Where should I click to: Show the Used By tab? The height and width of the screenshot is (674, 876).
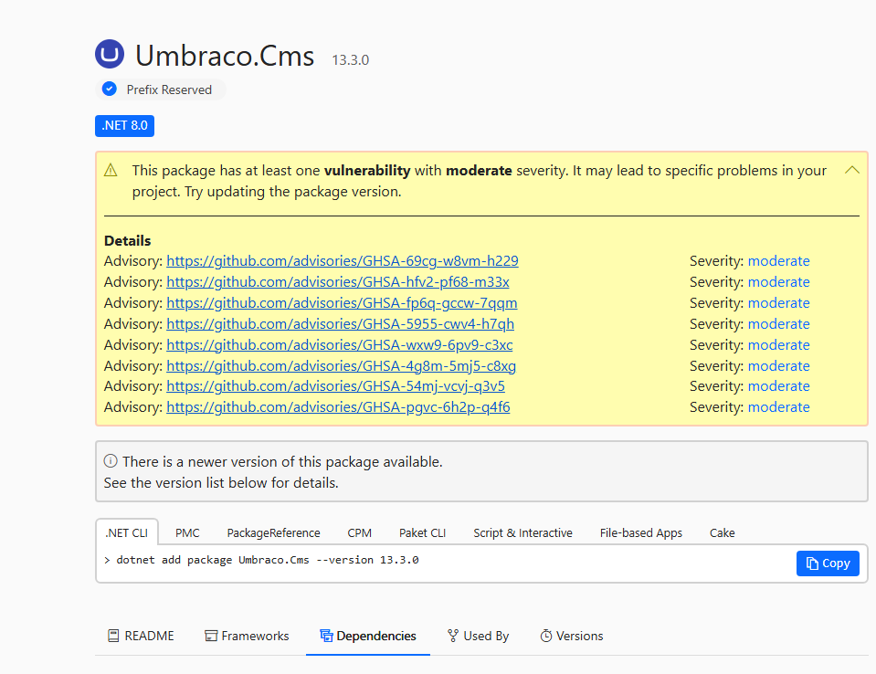[x=478, y=636]
